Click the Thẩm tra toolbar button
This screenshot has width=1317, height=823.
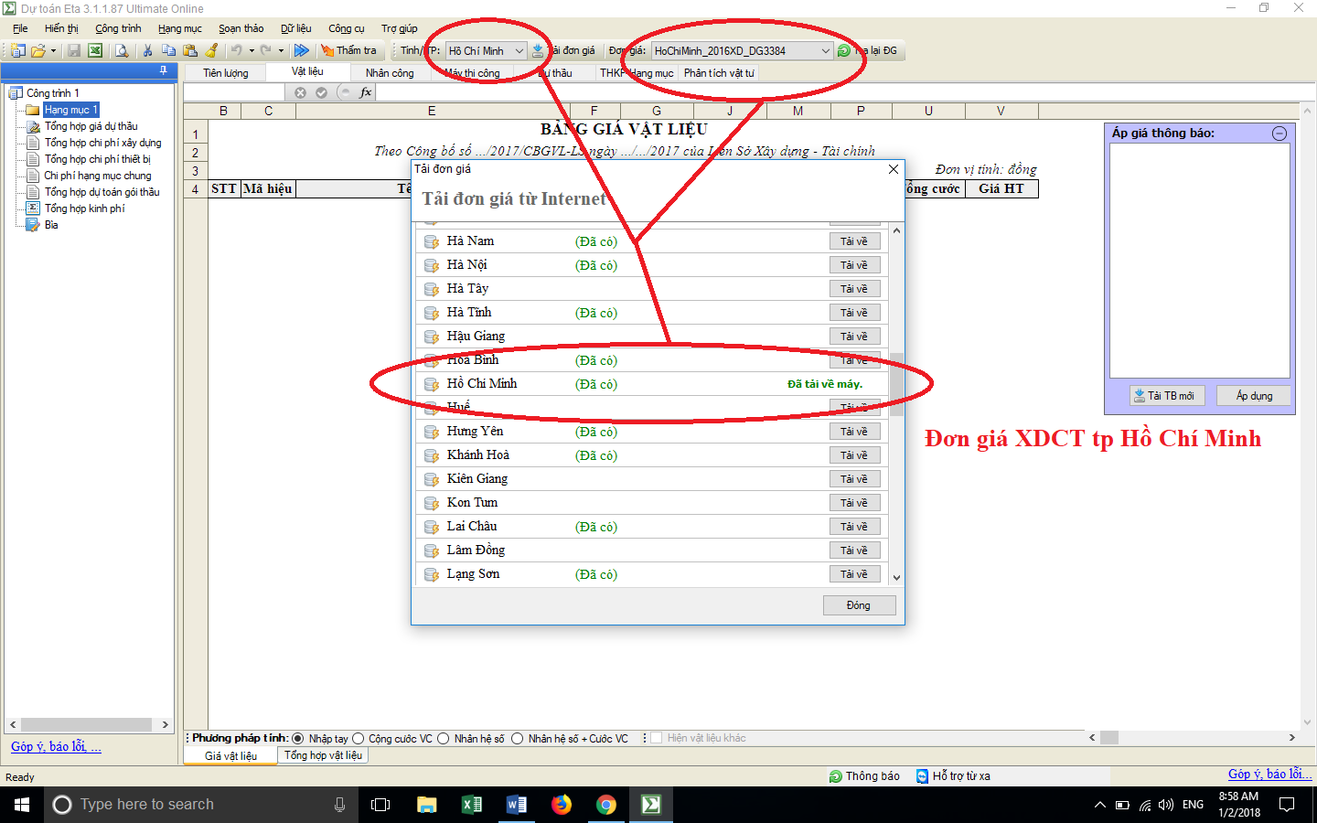pyautogui.click(x=348, y=51)
